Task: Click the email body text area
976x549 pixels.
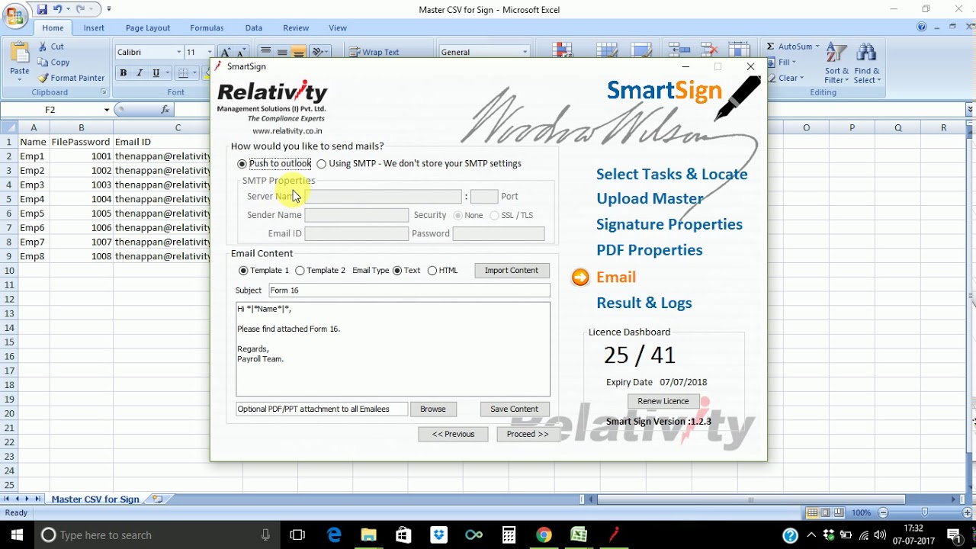Action: point(393,349)
